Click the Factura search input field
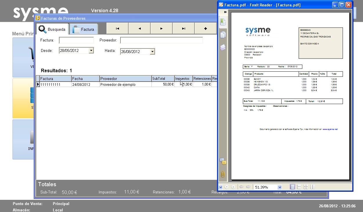This screenshot has width=363, height=212. click(76, 40)
